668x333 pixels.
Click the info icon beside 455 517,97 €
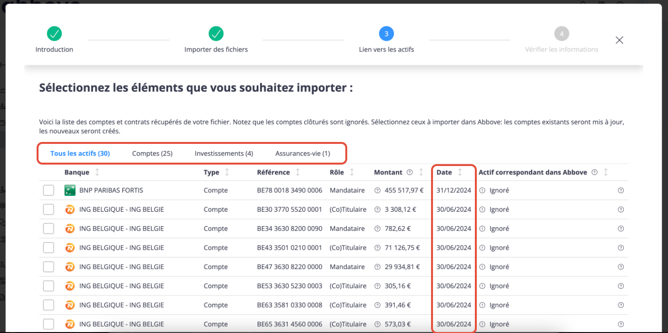pyautogui.click(x=377, y=191)
